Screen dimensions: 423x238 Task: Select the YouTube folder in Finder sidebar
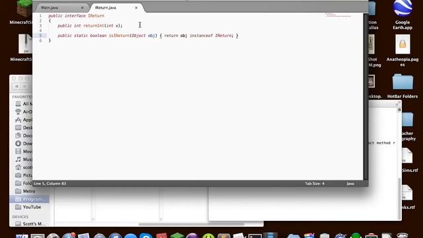pyautogui.click(x=28, y=207)
